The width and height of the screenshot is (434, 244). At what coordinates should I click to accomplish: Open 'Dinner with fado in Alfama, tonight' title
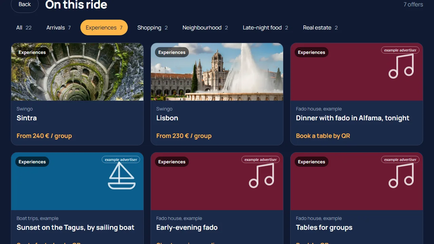click(353, 118)
